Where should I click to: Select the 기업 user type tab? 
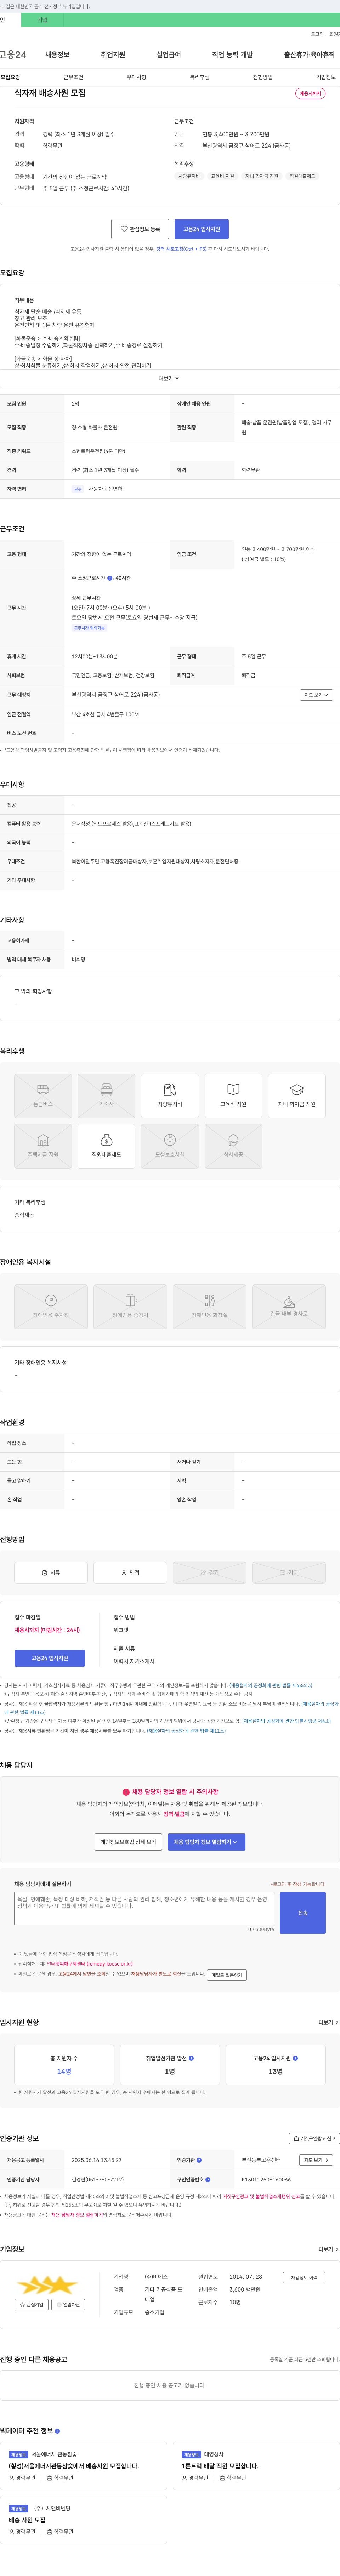pyautogui.click(x=42, y=20)
